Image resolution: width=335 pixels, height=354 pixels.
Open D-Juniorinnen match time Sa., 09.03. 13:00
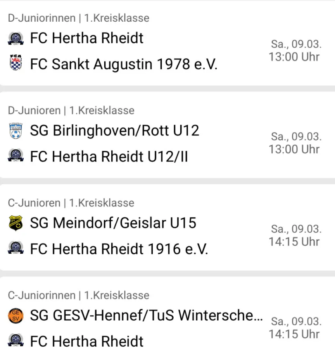pos(295,51)
